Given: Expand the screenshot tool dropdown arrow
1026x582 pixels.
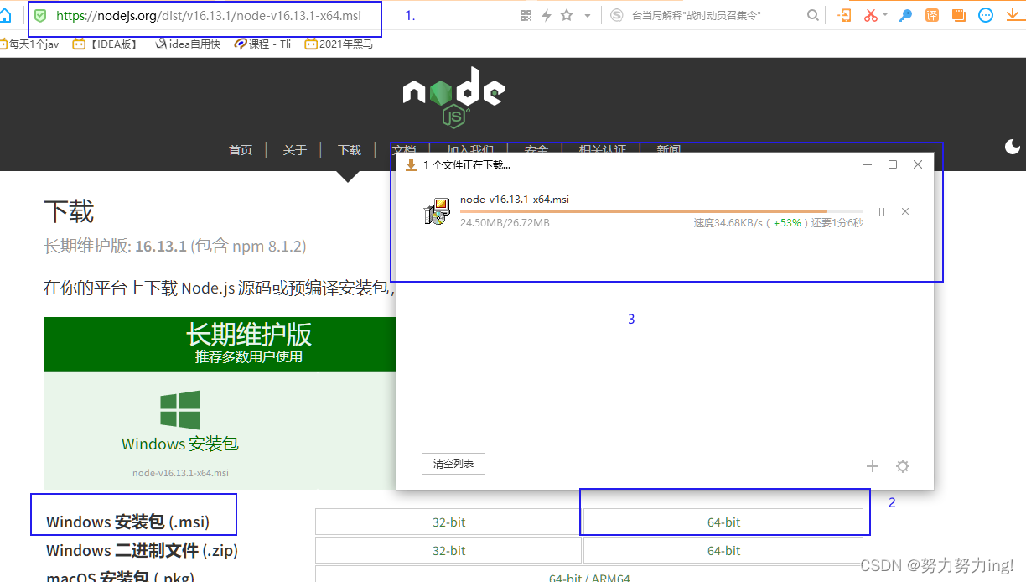Looking at the screenshot, I should point(885,15).
